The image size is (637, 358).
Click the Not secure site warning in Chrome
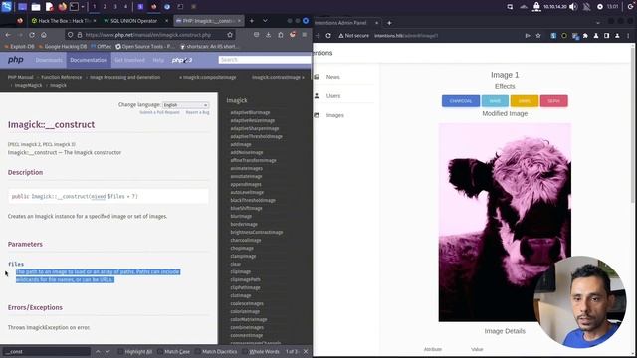point(354,36)
